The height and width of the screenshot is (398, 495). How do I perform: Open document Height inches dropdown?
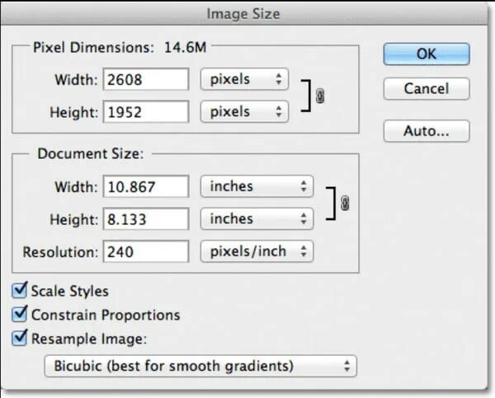[x=257, y=218]
